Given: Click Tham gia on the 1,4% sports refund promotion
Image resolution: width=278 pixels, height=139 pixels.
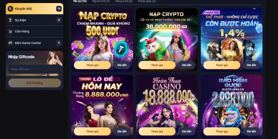Looking at the screenshot, I should [222, 65].
